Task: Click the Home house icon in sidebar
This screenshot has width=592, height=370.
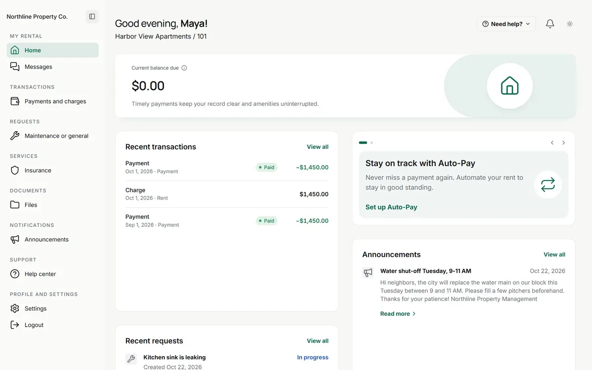Action: [15, 50]
